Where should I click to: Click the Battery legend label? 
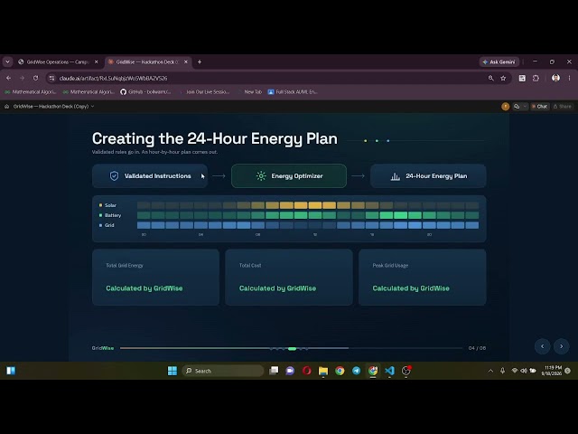[x=113, y=215]
